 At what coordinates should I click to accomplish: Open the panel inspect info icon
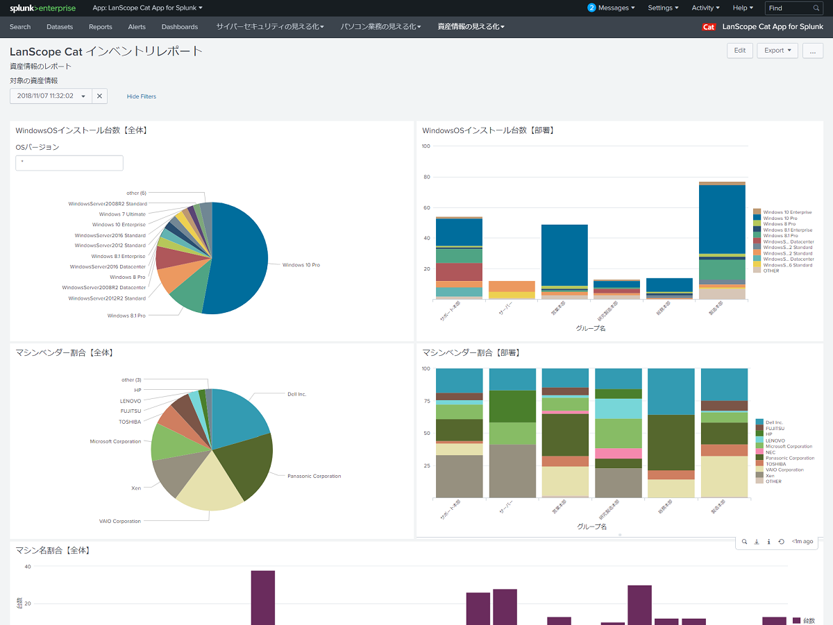pyautogui.click(x=769, y=542)
